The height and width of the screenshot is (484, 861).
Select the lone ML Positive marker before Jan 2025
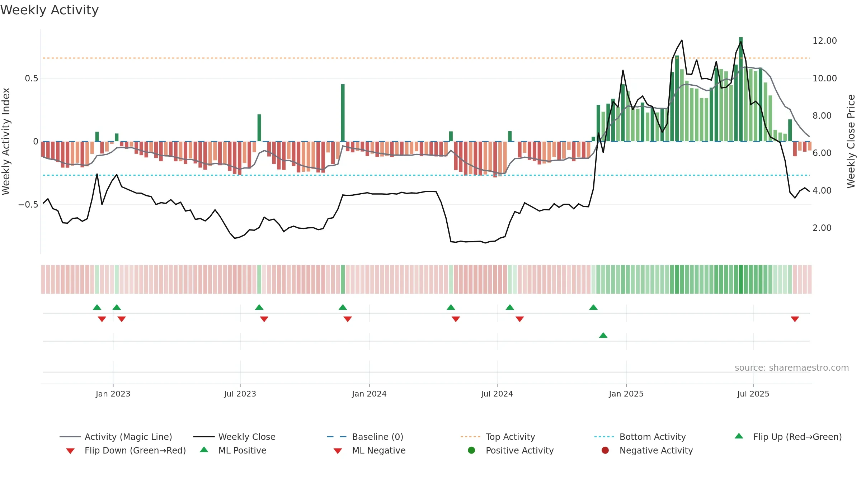pyautogui.click(x=603, y=335)
